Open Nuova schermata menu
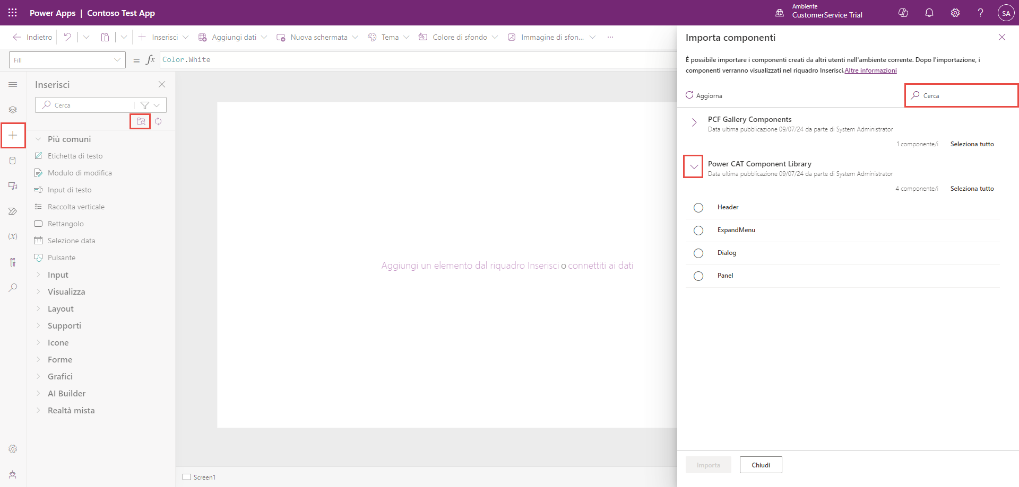 coord(317,37)
